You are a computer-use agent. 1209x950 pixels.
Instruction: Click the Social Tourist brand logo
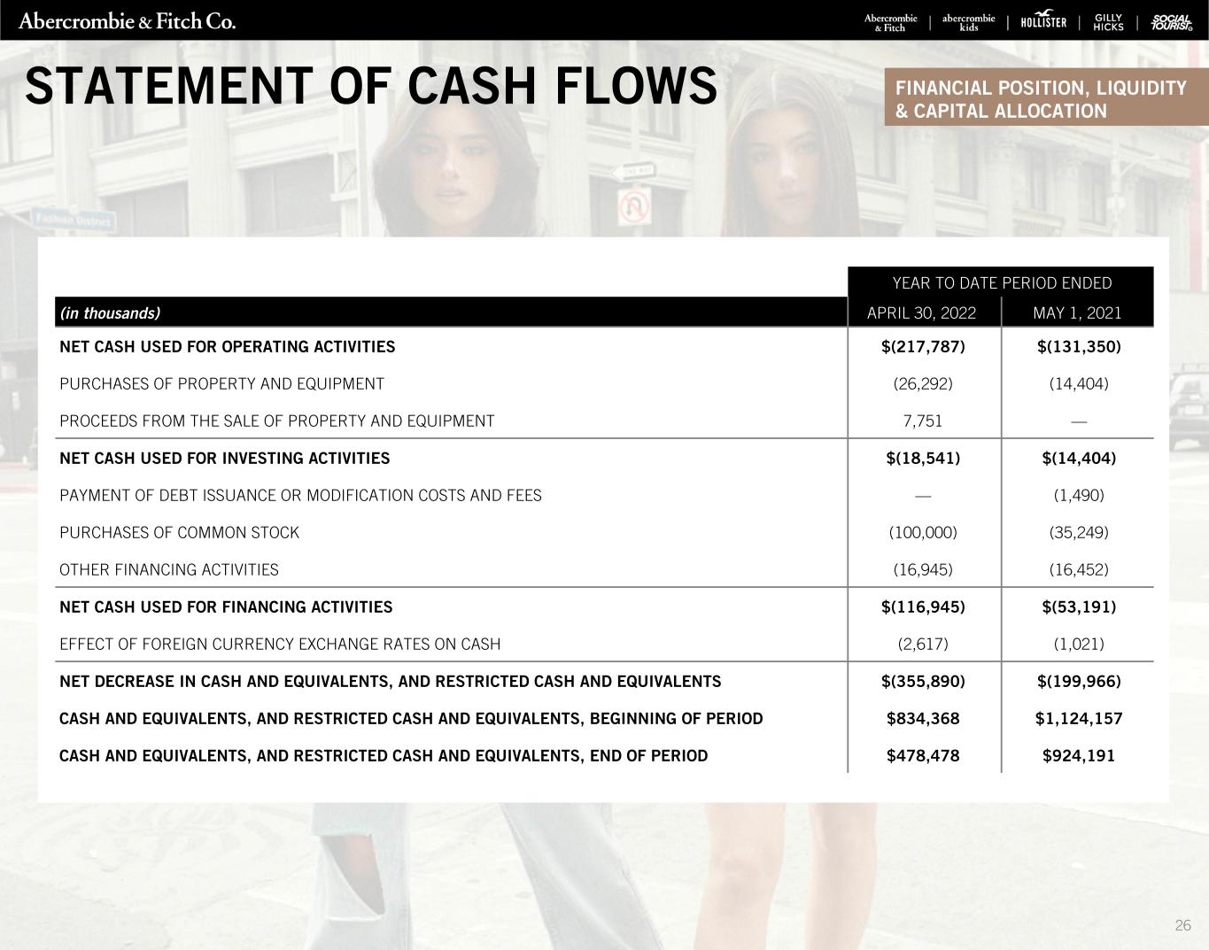coord(1172,24)
